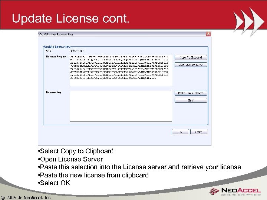Click 'Paste the new license from clipboard' text

93,175
